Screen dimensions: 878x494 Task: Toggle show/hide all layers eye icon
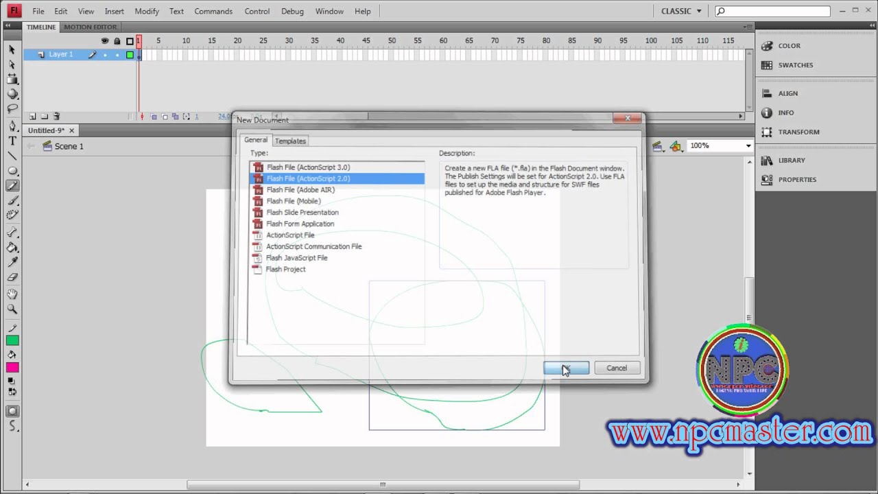coord(105,41)
